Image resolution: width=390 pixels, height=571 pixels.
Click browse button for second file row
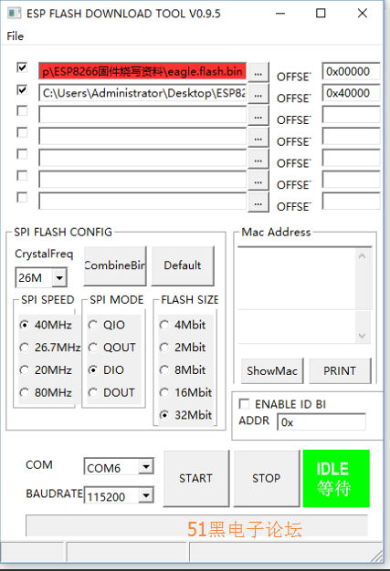[258, 94]
